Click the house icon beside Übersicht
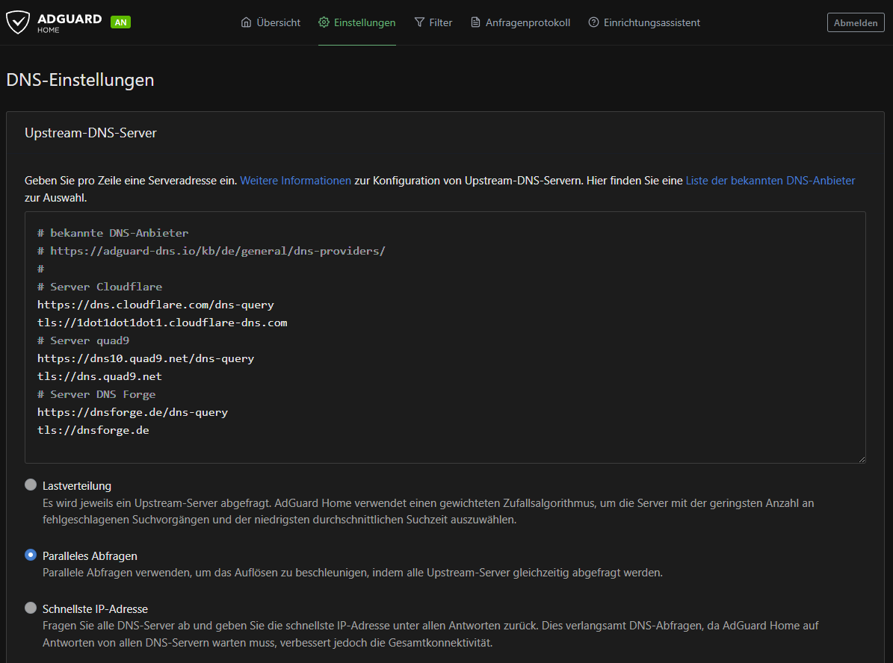 tap(246, 22)
